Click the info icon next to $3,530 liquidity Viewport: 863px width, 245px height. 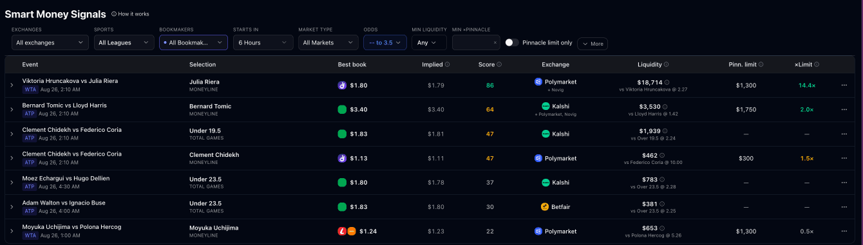pos(664,107)
